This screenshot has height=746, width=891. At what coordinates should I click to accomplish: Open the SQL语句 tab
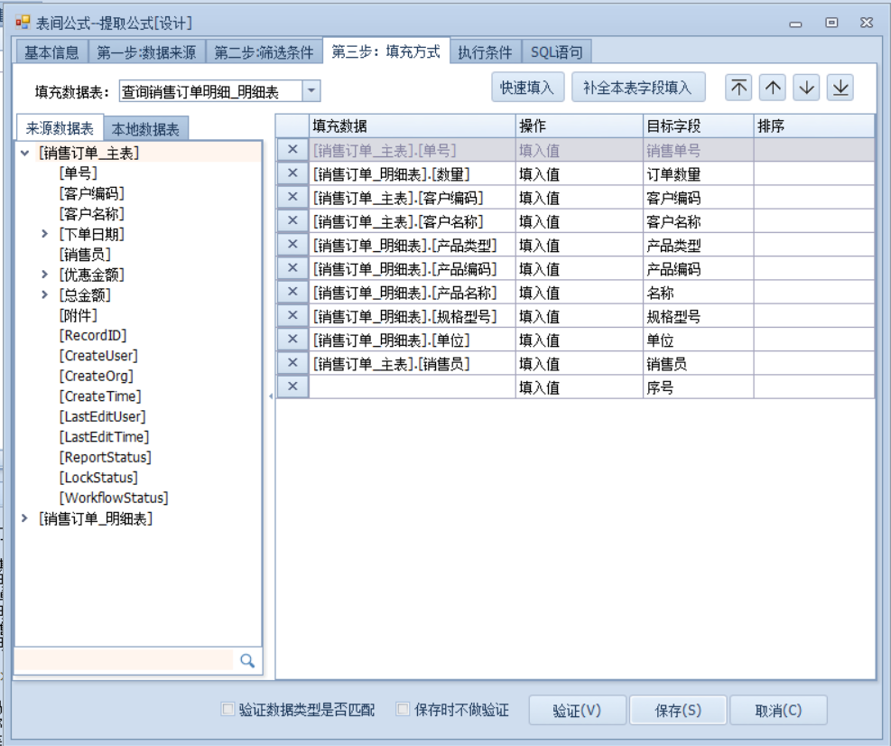coord(556,52)
